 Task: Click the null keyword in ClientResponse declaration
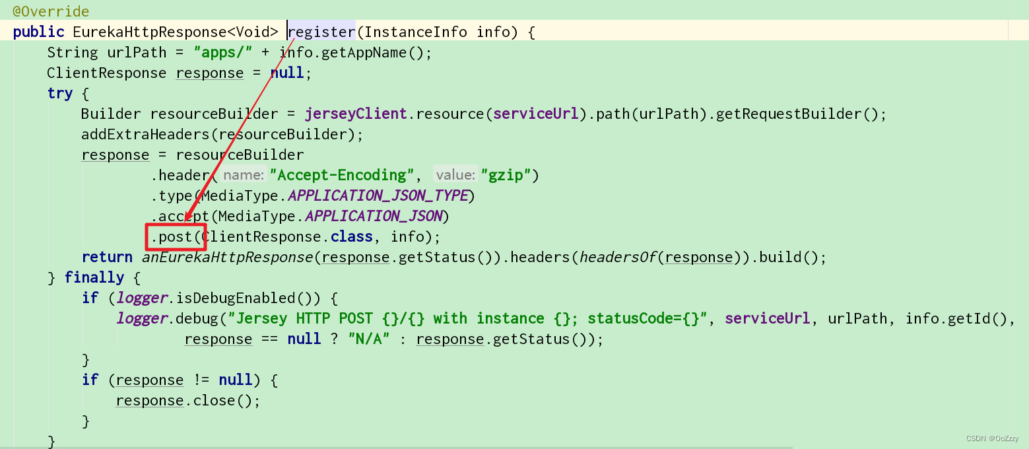tap(288, 73)
